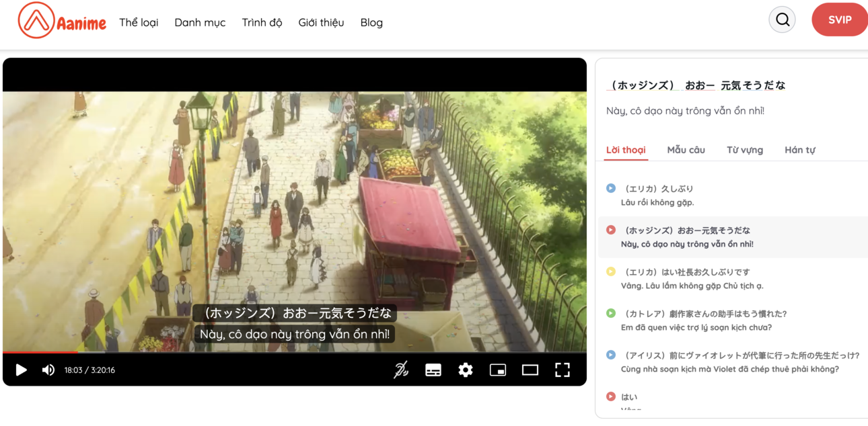Play the line 「(エリカ) 久しぶり」 audio
This screenshot has height=426, width=868.
point(611,188)
